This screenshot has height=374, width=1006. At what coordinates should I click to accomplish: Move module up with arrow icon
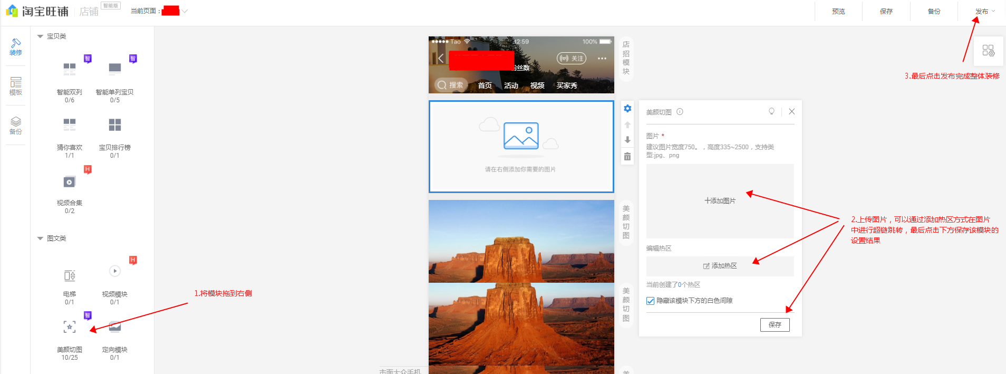[627, 125]
